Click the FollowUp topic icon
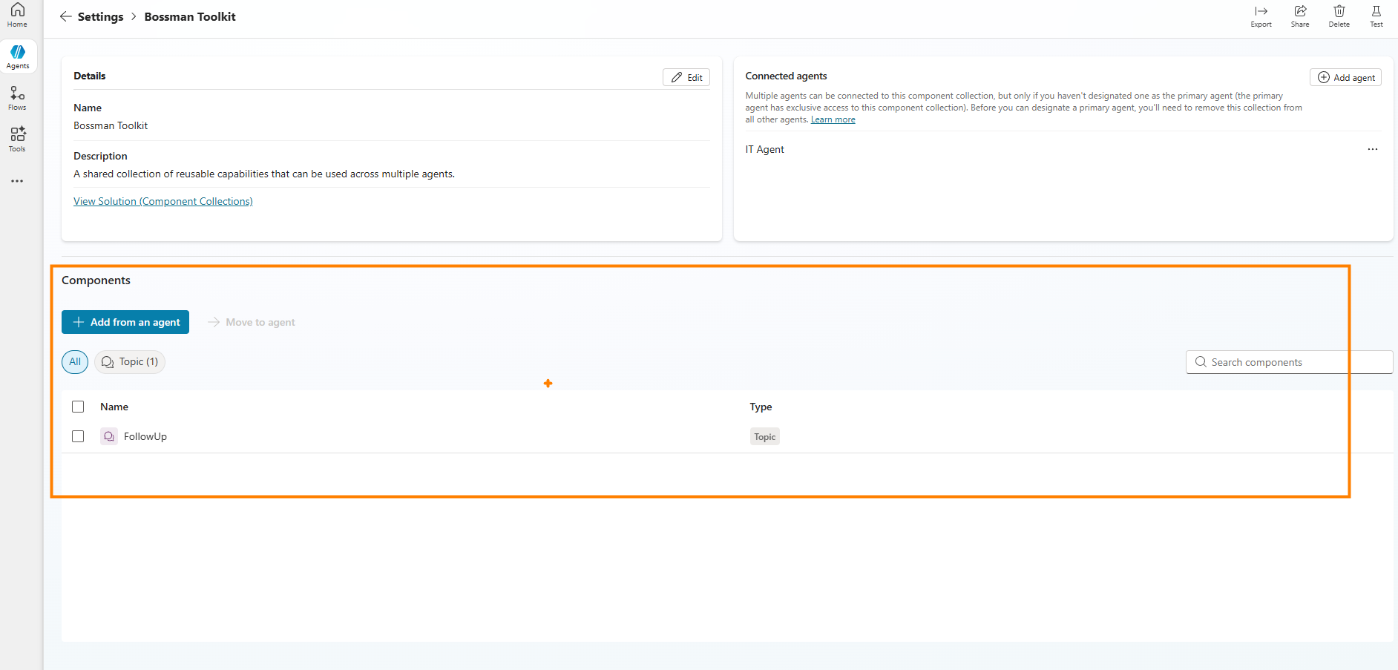The width and height of the screenshot is (1398, 670). 109,436
